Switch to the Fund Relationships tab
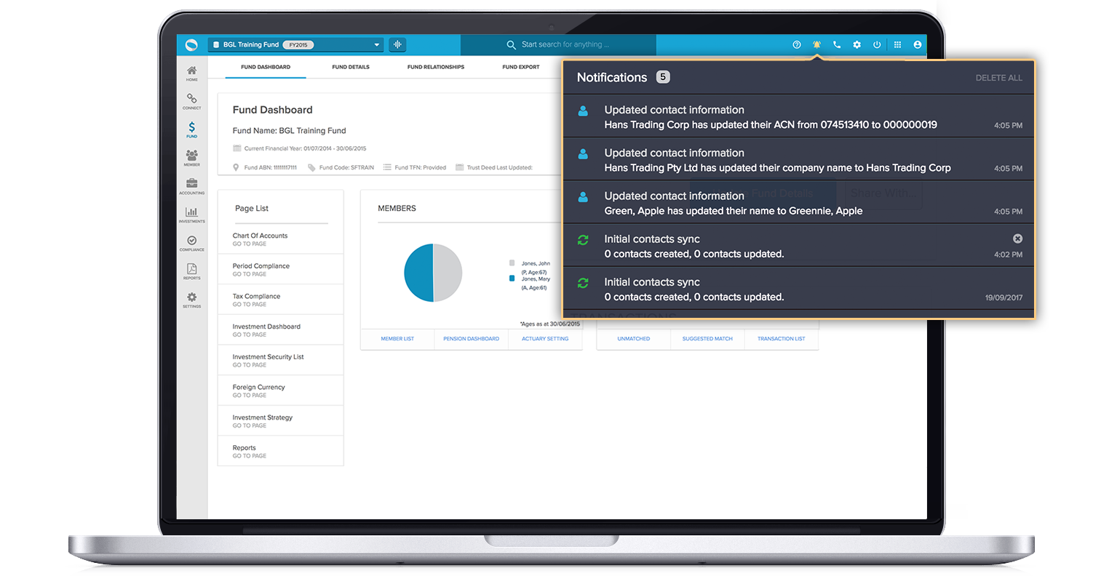This screenshot has height=576, width=1101. tap(435, 67)
